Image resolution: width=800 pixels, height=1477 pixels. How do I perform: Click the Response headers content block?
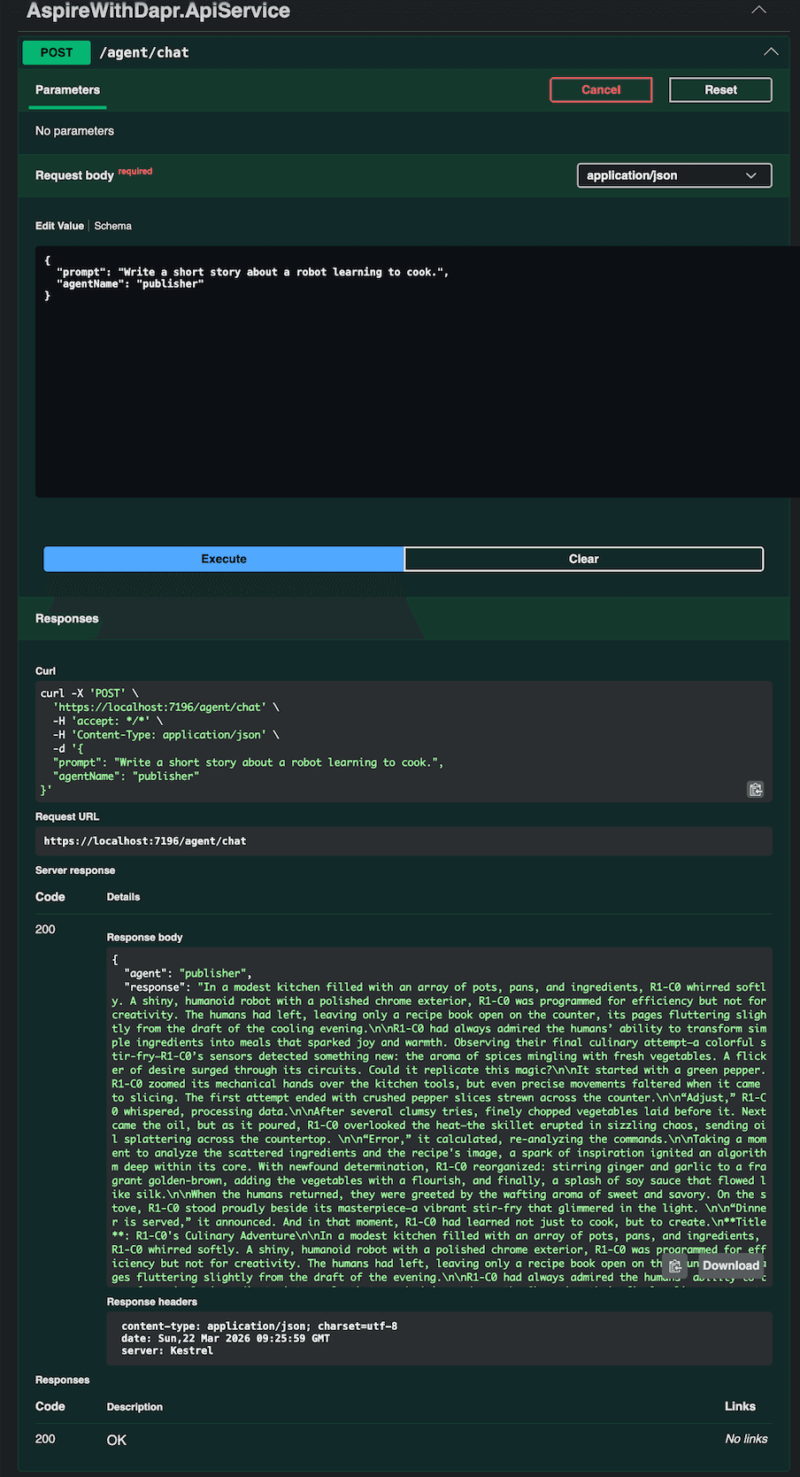(440, 1338)
